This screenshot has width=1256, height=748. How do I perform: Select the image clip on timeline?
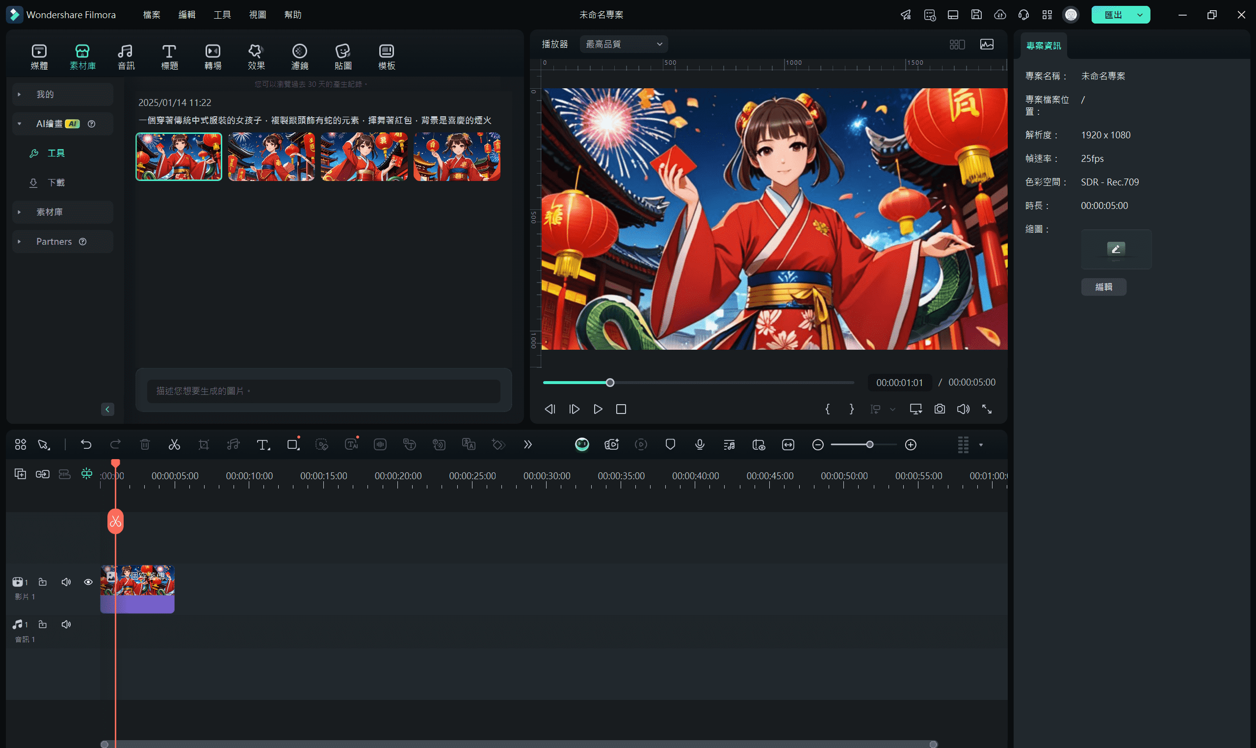[137, 589]
